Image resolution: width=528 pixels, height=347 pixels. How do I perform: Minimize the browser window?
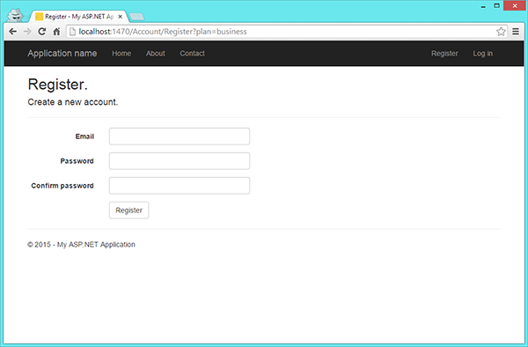click(483, 6)
